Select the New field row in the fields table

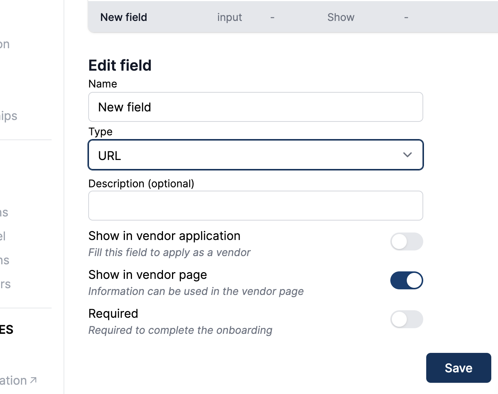[x=123, y=17]
